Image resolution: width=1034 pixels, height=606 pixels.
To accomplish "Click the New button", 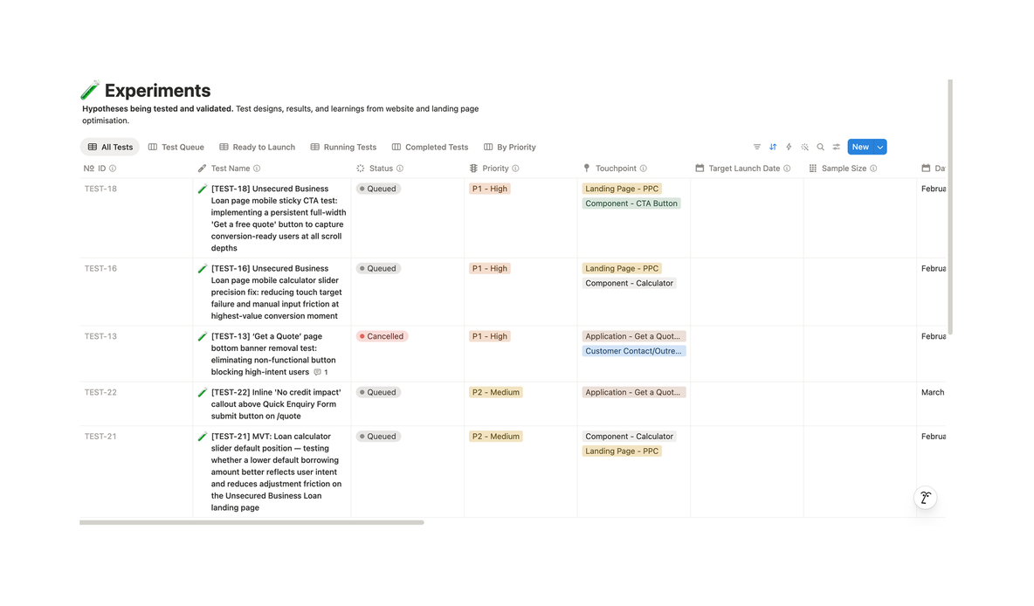I will click(860, 147).
